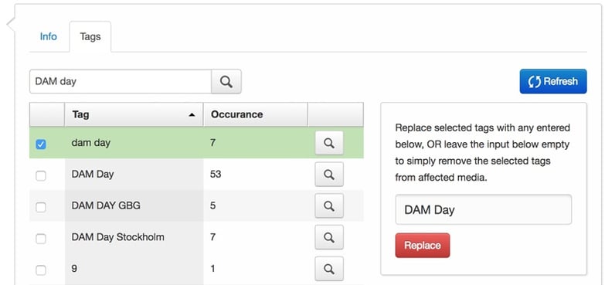
Task: Toggle the sort arrow in the Tag column header
Action: pyautogui.click(x=192, y=115)
